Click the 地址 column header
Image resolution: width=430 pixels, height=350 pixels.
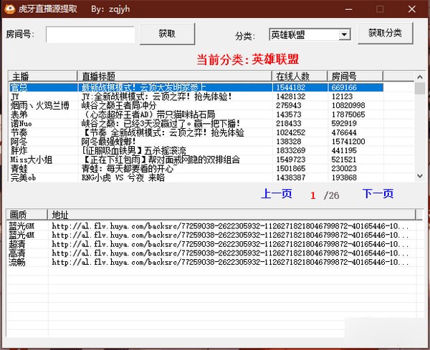229,215
